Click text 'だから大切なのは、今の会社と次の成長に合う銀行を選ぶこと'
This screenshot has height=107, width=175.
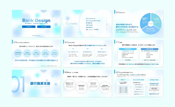[x=36, y=60]
